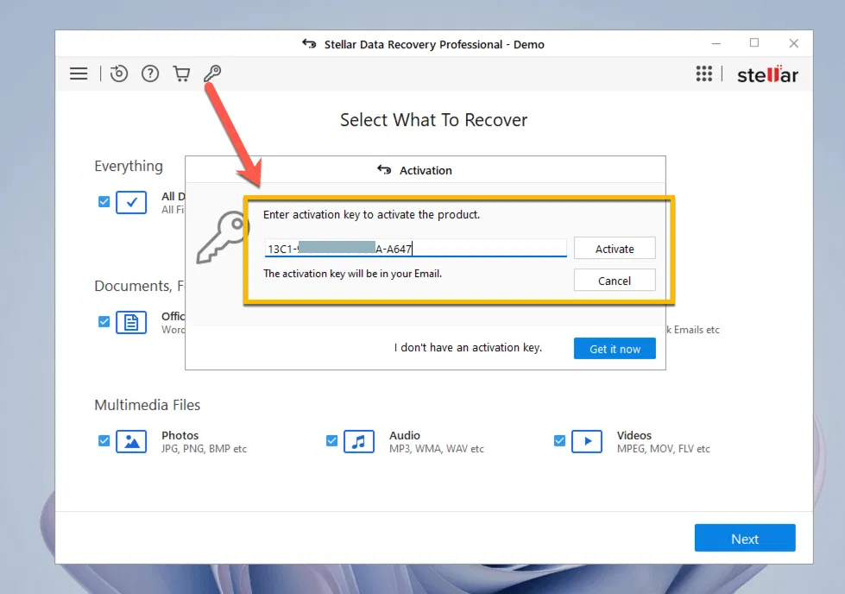Viewport: 845px width, 594px height.
Task: Cancel the activation dialog
Action: (615, 281)
